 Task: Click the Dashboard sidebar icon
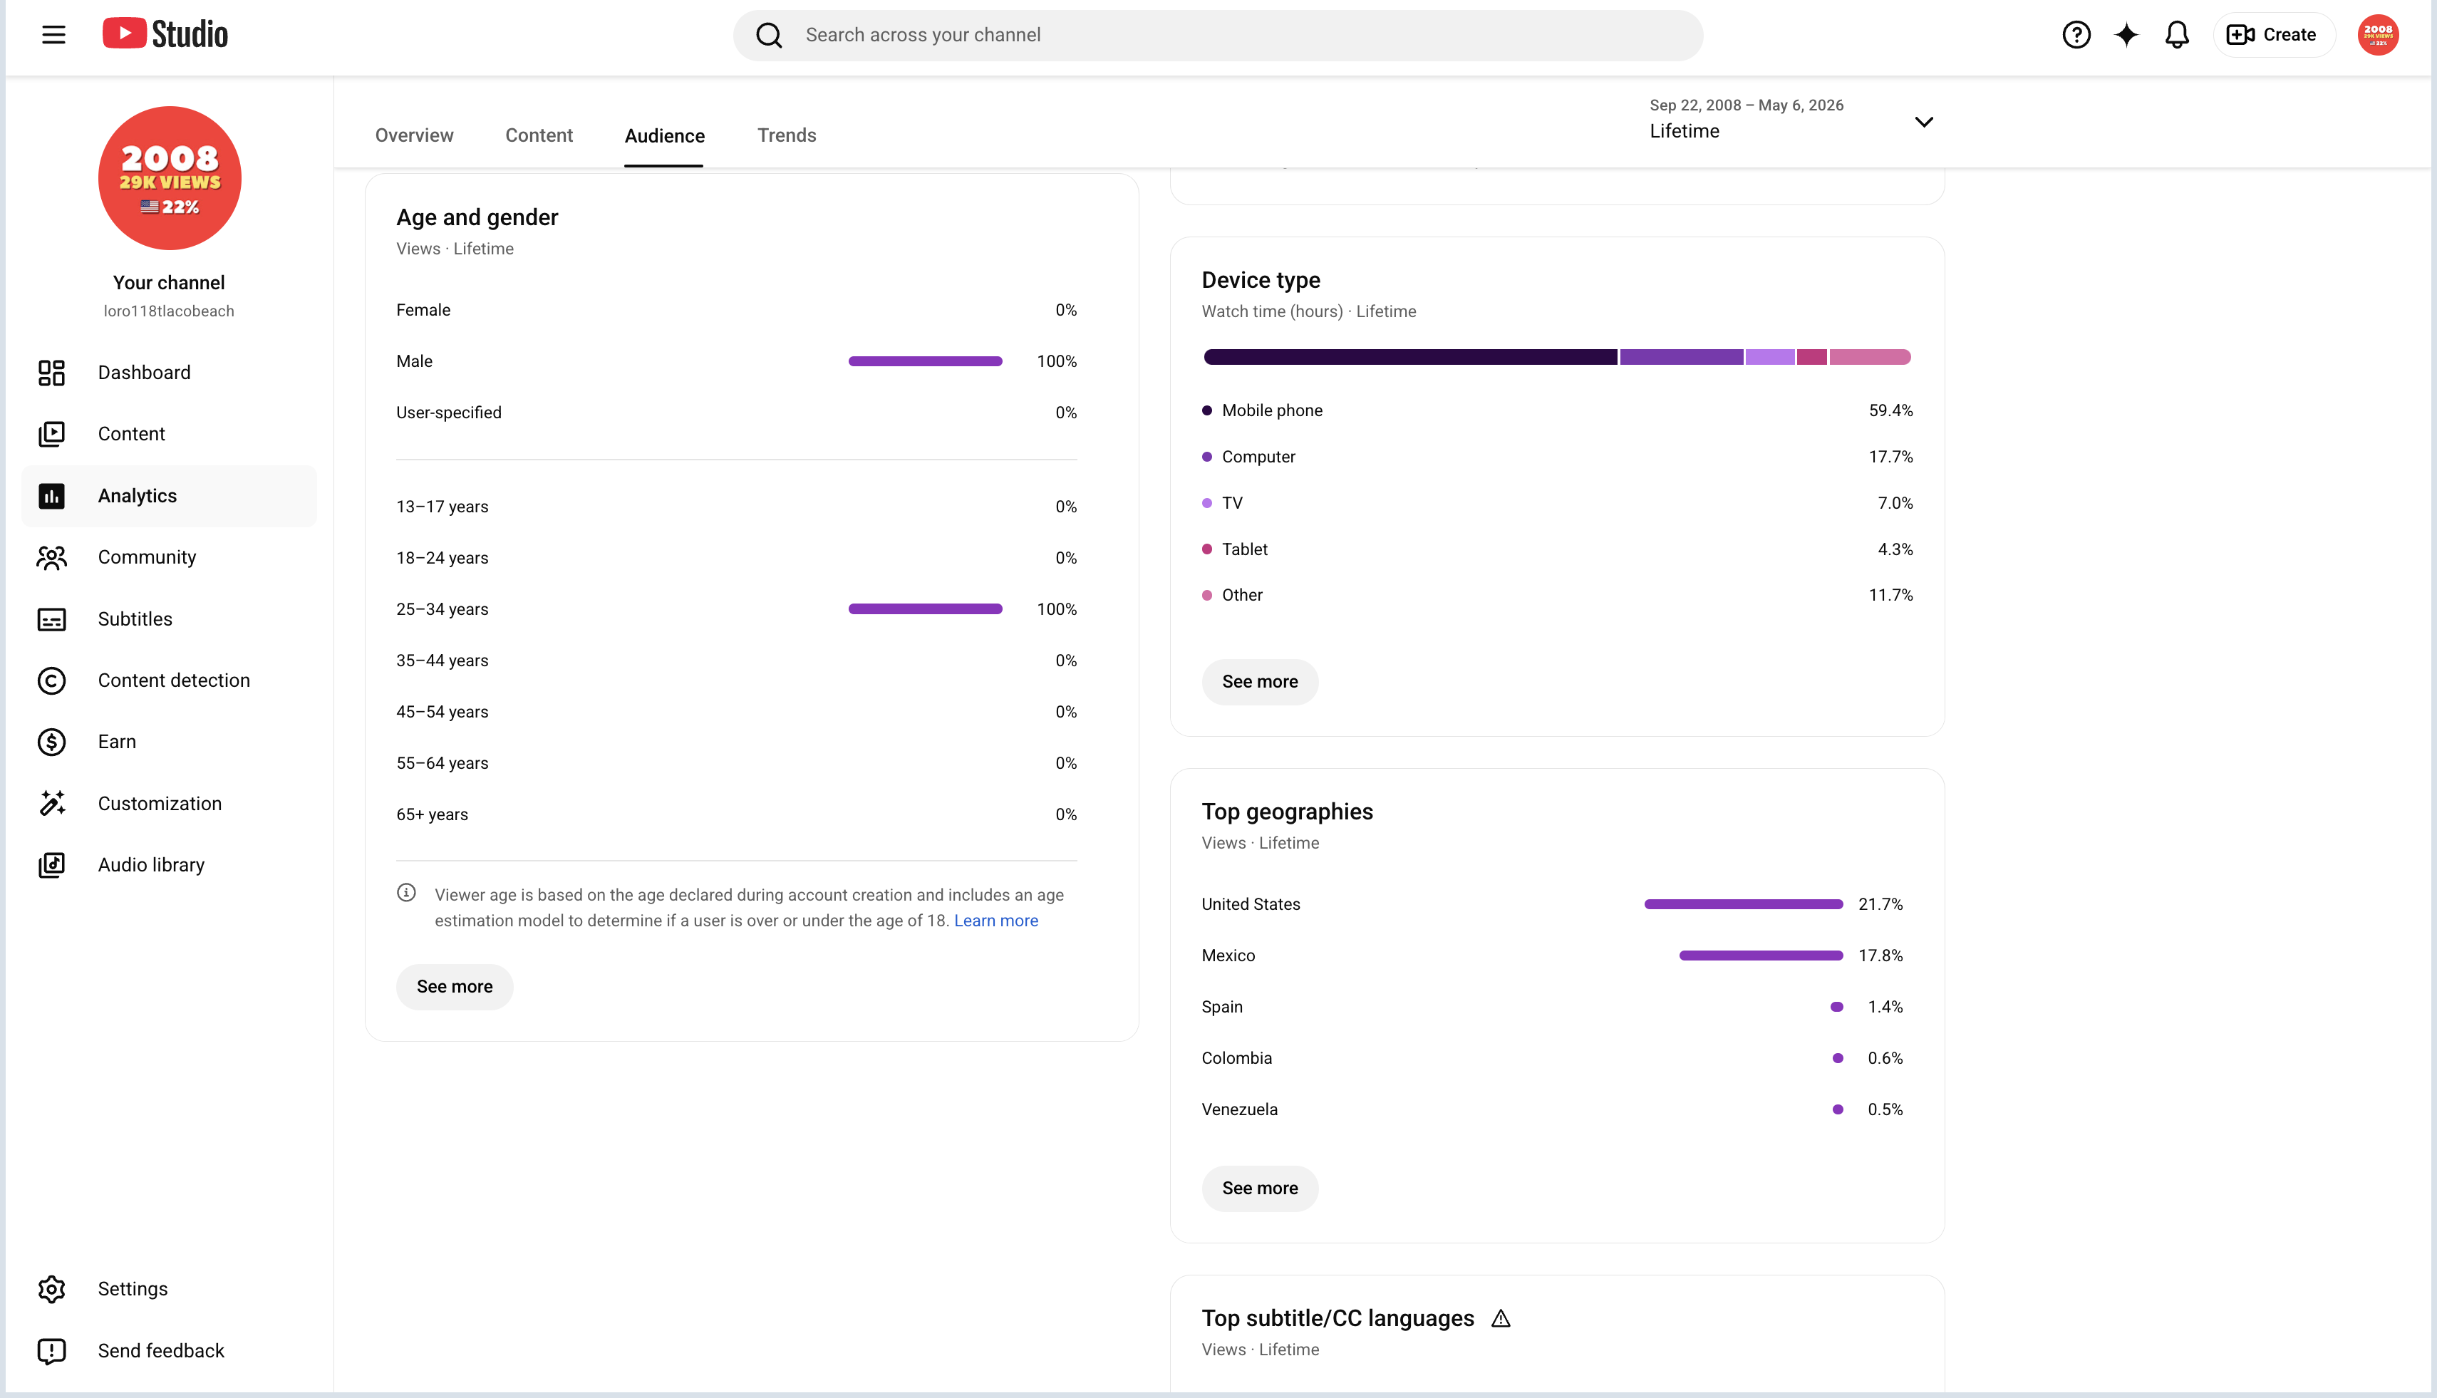[x=52, y=373]
